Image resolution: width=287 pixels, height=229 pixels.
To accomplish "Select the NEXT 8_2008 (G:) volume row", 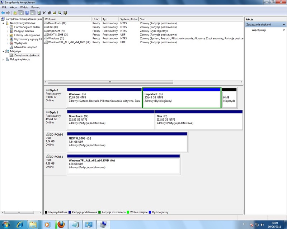I will click(x=143, y=35).
